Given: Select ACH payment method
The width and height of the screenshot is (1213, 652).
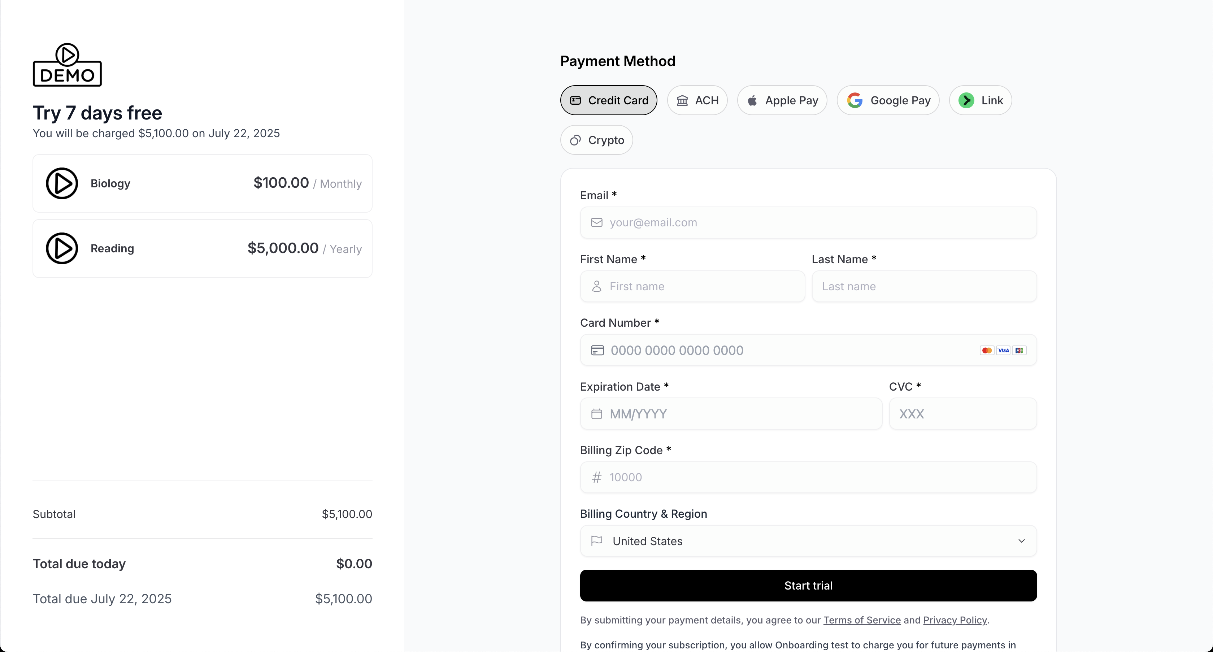Looking at the screenshot, I should point(697,100).
